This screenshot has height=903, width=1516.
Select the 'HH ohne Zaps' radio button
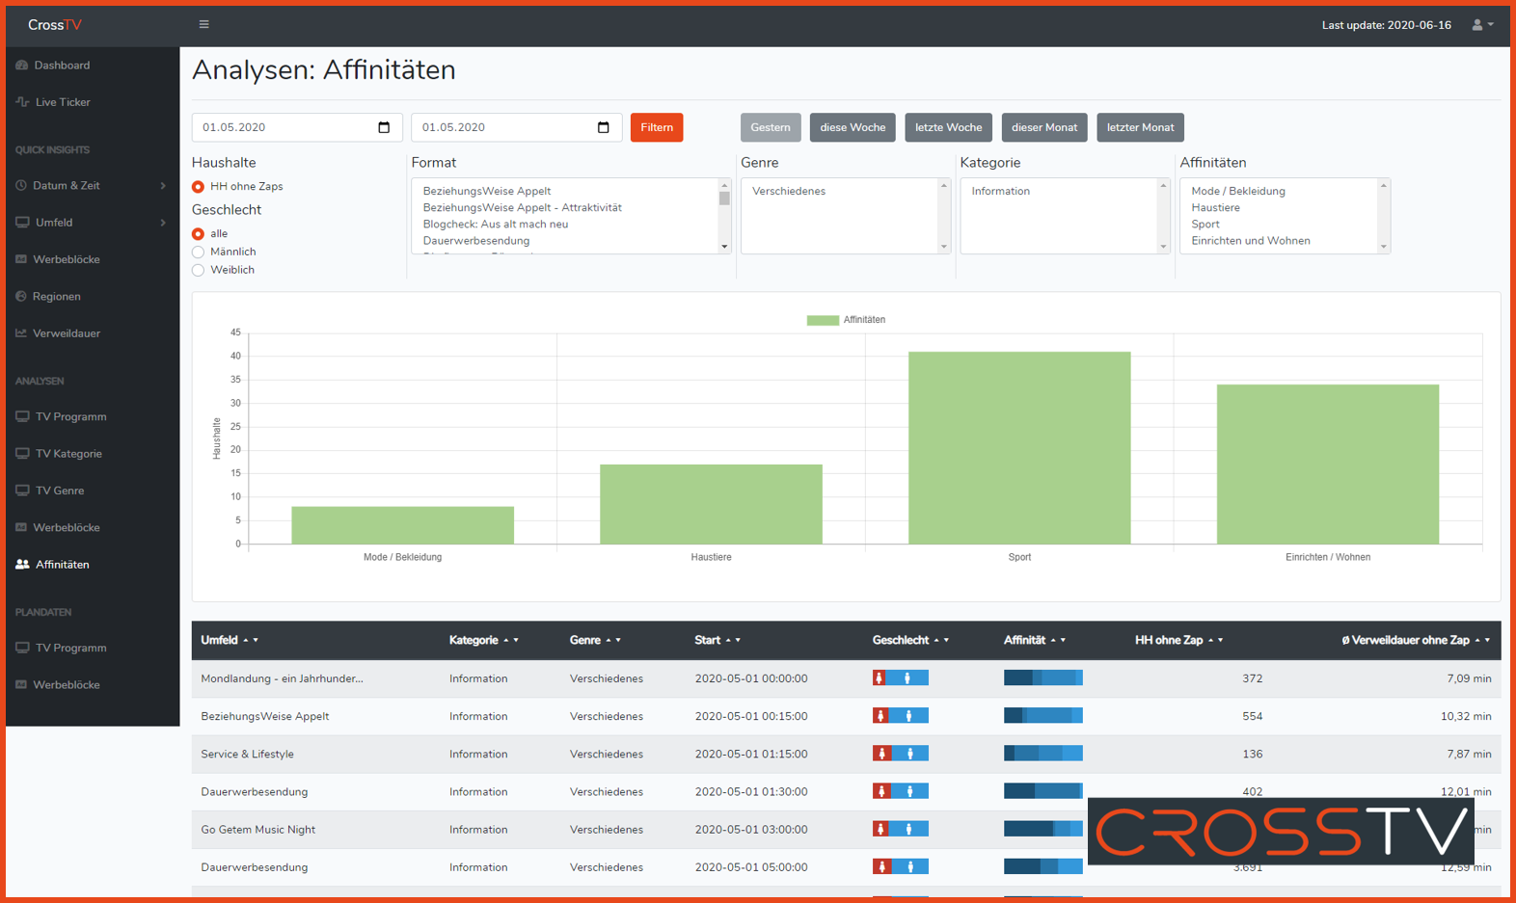coord(198,187)
